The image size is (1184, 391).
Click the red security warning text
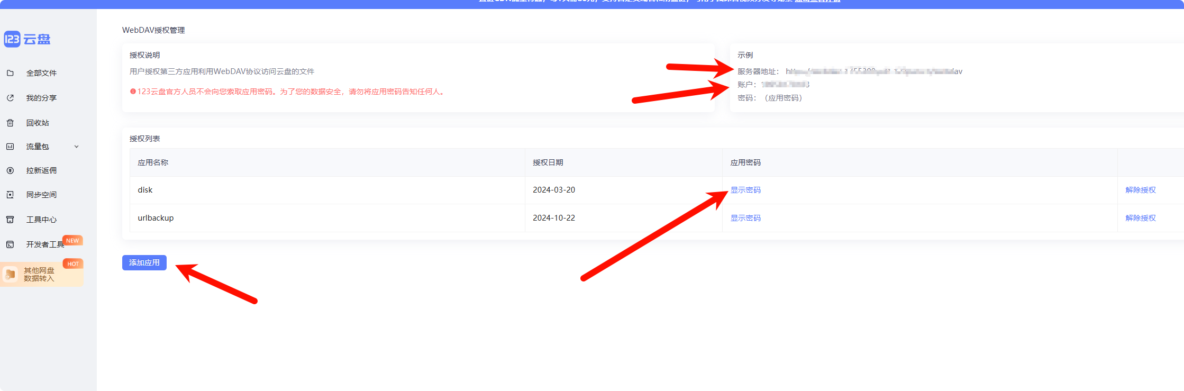(x=292, y=92)
